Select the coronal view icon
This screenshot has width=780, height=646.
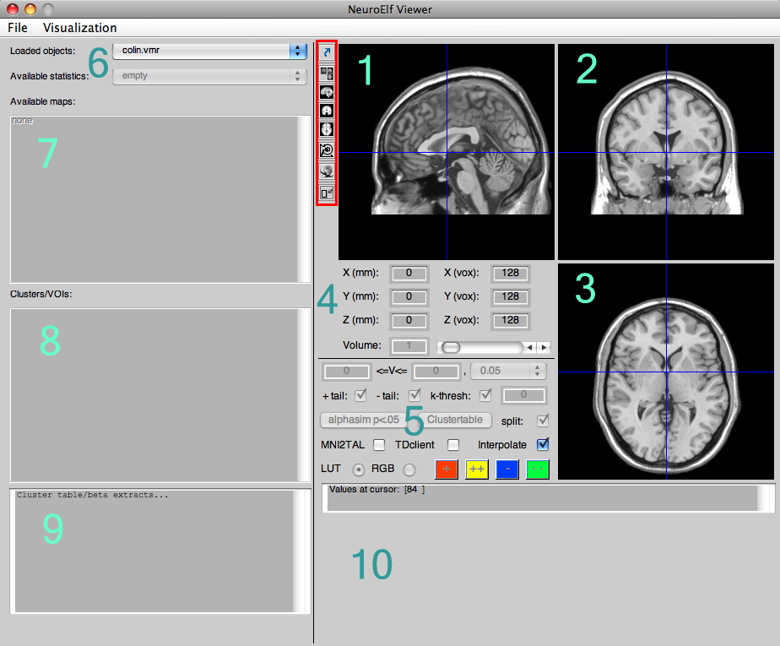pyautogui.click(x=327, y=111)
